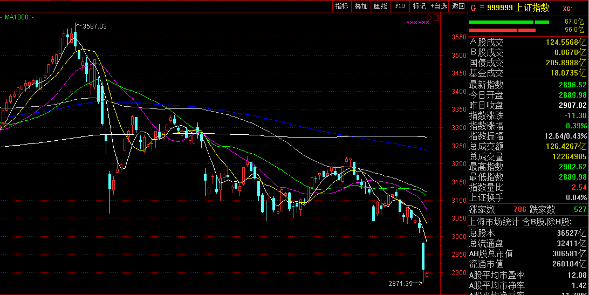Image resolution: width=589 pixels, height=295 pixels.
Task: Click the 昨日收盘 value 2907.82
Action: [572, 105]
